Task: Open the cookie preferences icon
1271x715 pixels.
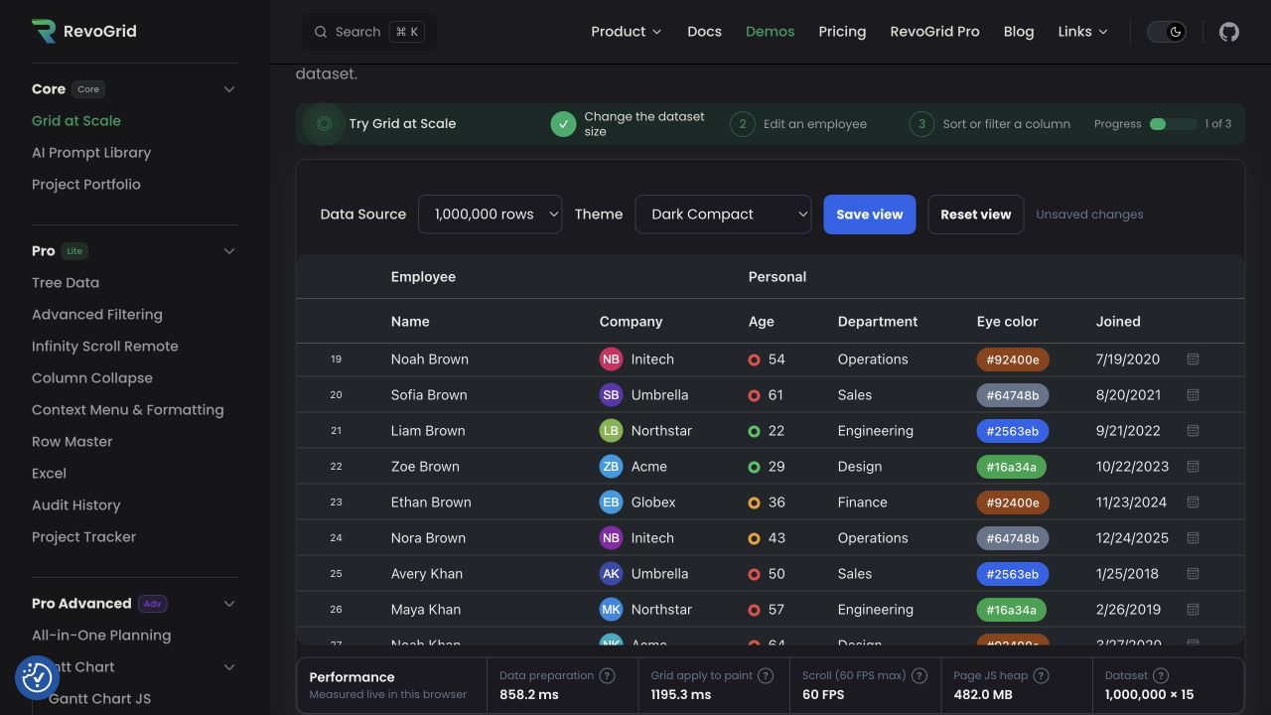Action: click(x=37, y=677)
